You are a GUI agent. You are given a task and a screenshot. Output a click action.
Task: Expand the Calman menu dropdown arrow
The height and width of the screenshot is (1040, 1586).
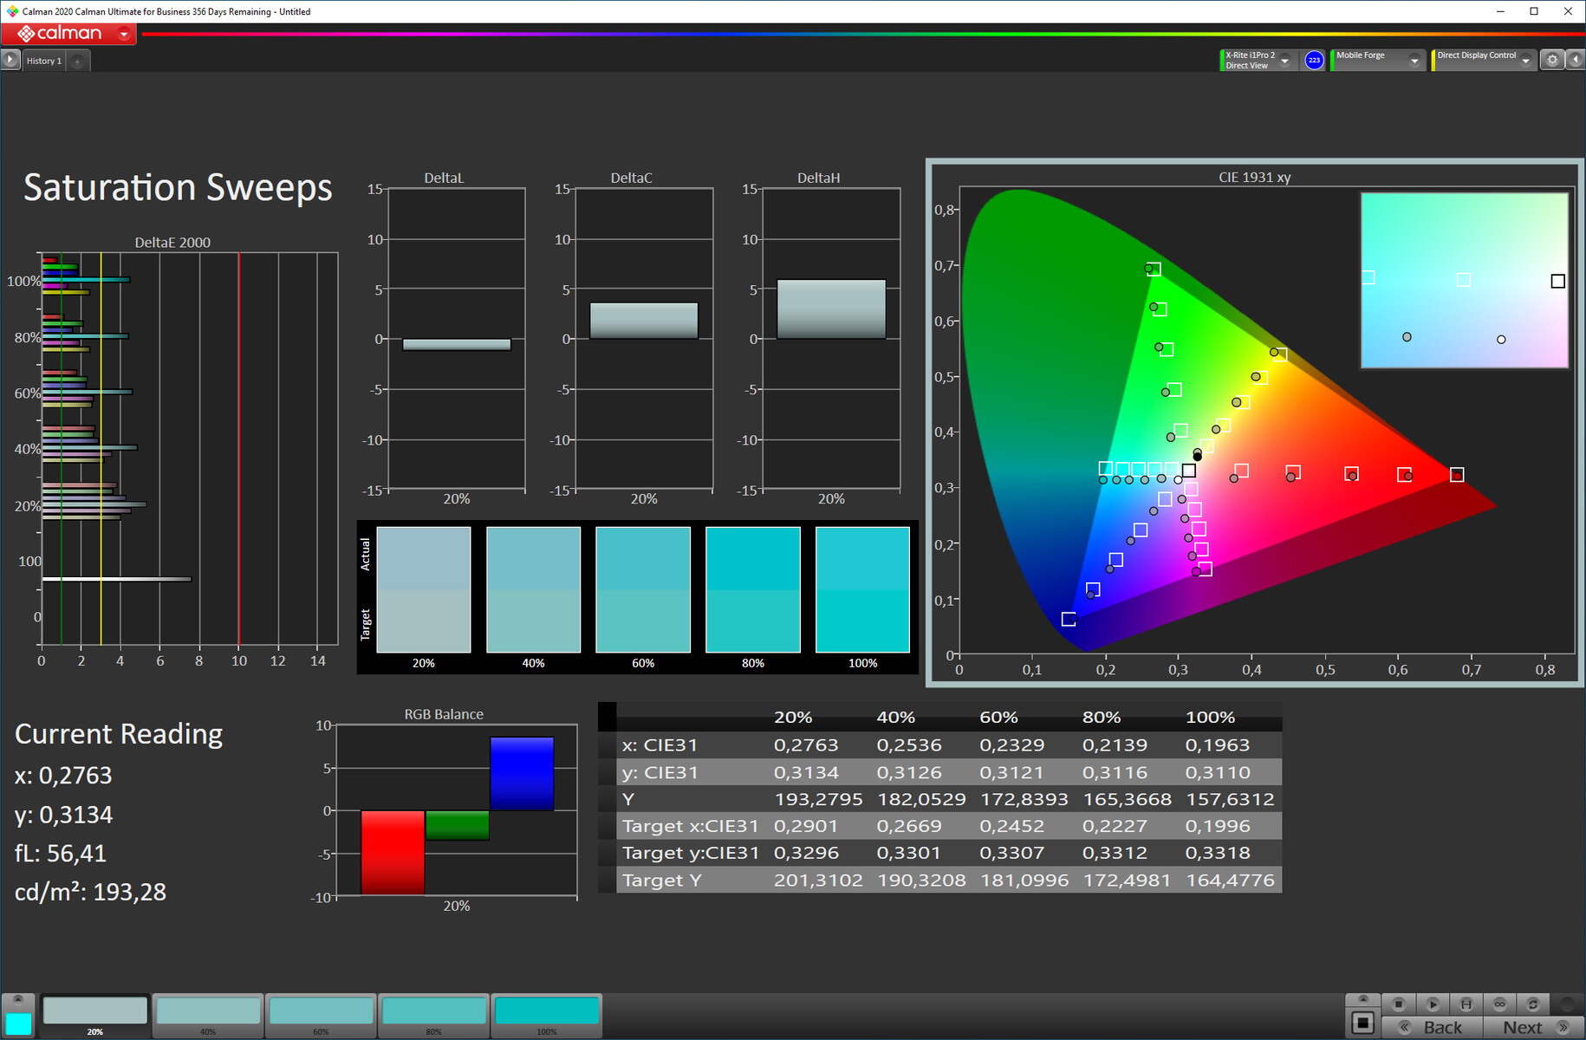(x=124, y=35)
